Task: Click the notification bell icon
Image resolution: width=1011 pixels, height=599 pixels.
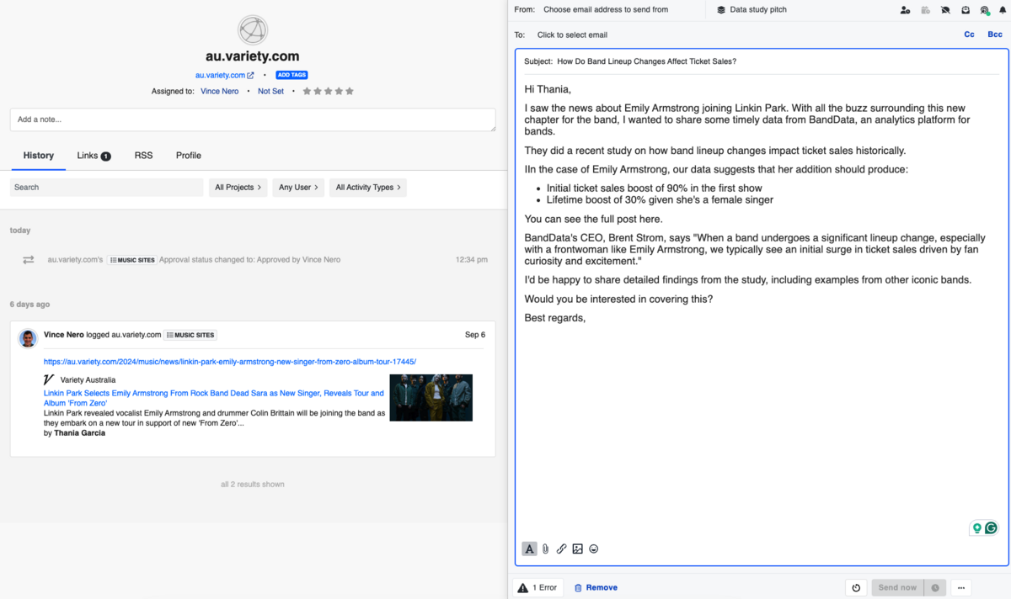Action: click(x=1003, y=10)
